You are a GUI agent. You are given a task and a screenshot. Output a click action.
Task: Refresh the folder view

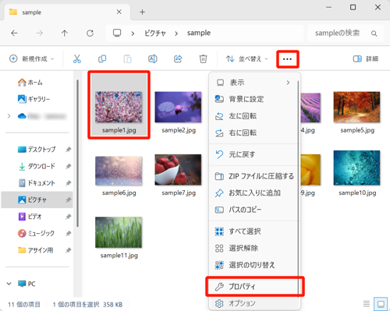coord(90,34)
